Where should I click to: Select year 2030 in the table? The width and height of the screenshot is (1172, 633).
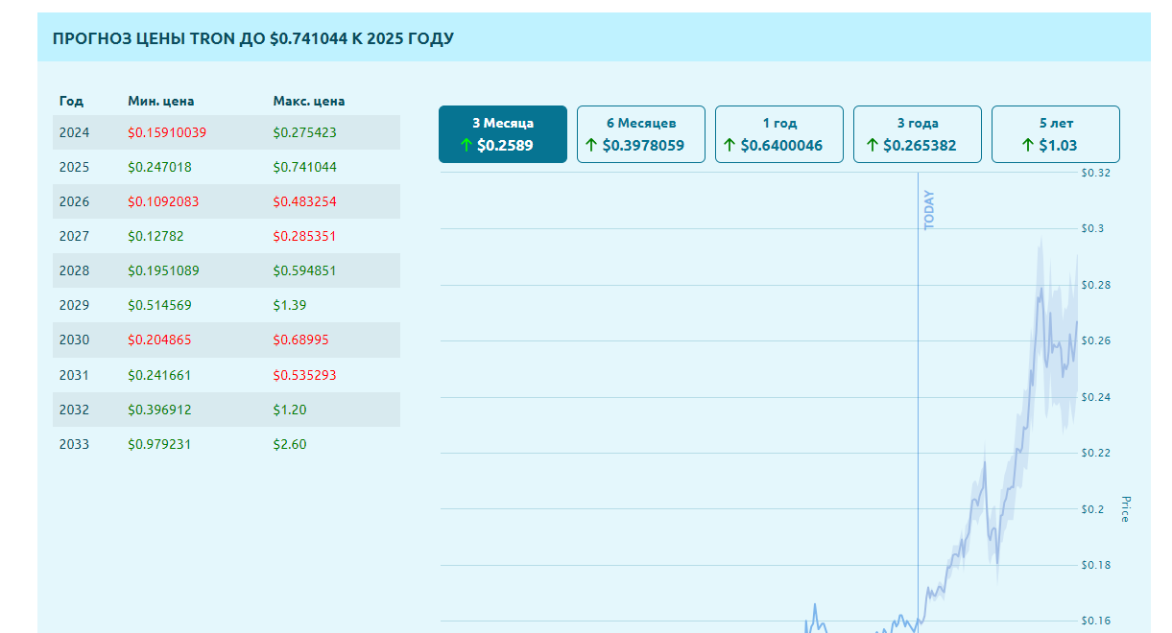(74, 340)
